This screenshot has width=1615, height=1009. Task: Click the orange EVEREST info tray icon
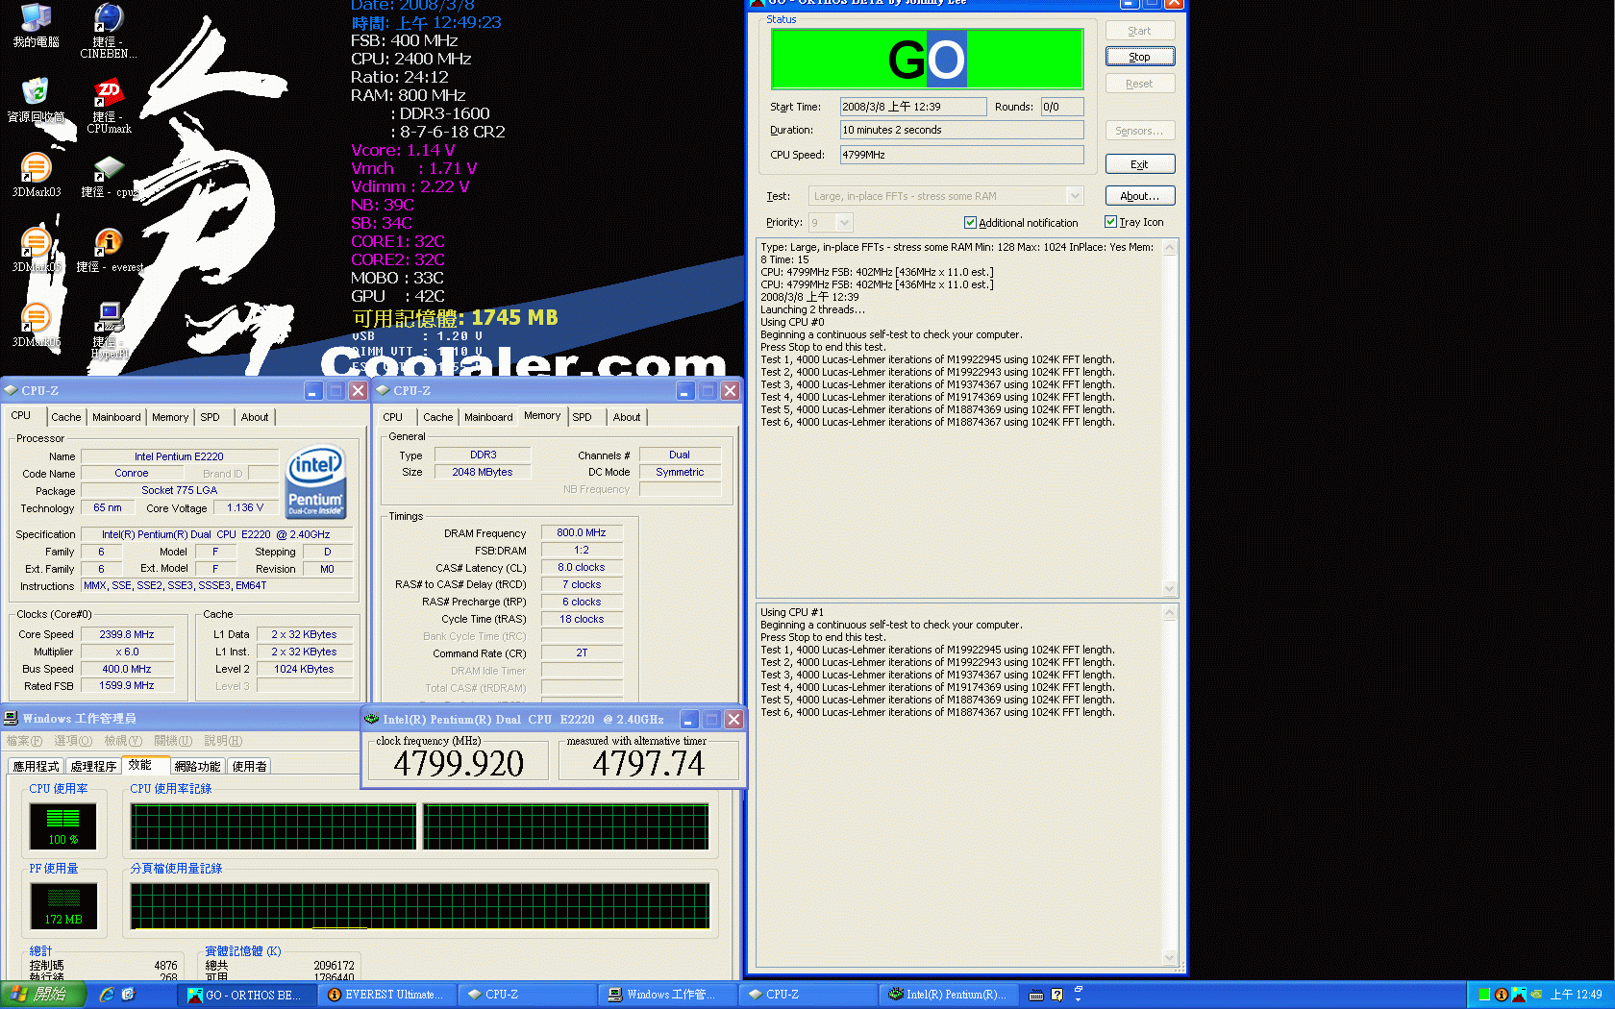[x=1501, y=995]
